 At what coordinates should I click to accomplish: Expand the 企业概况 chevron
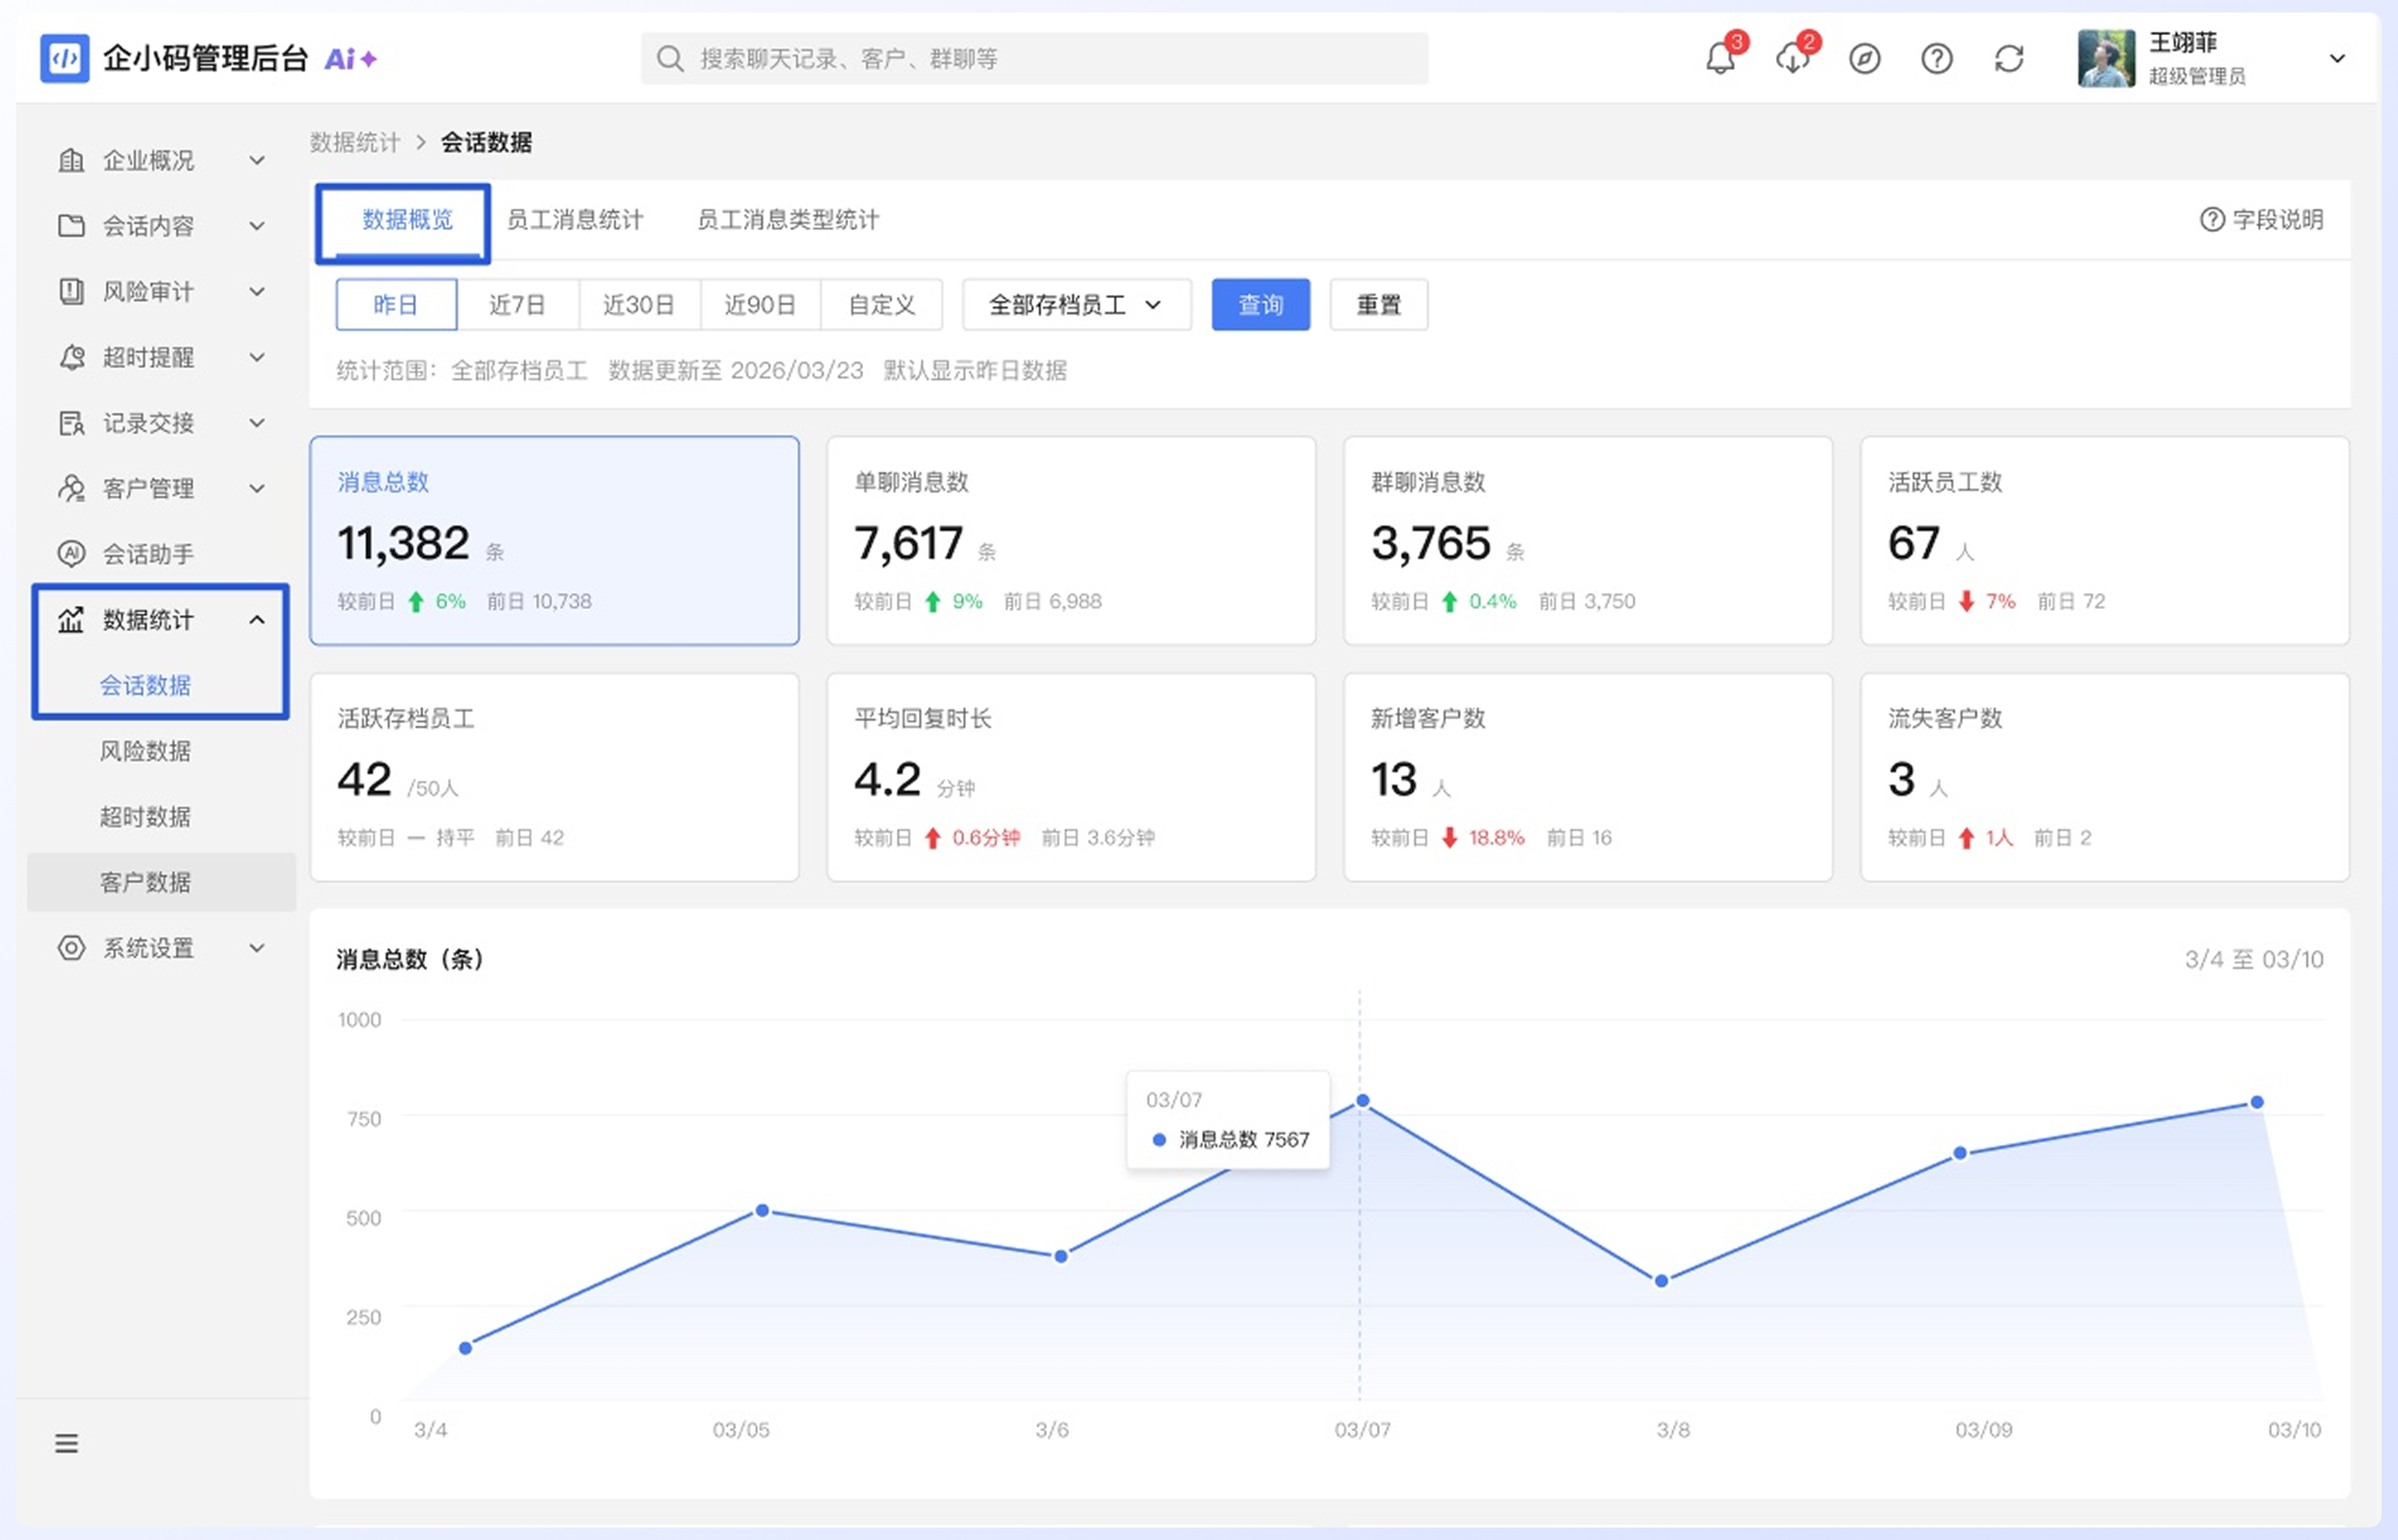click(x=257, y=160)
